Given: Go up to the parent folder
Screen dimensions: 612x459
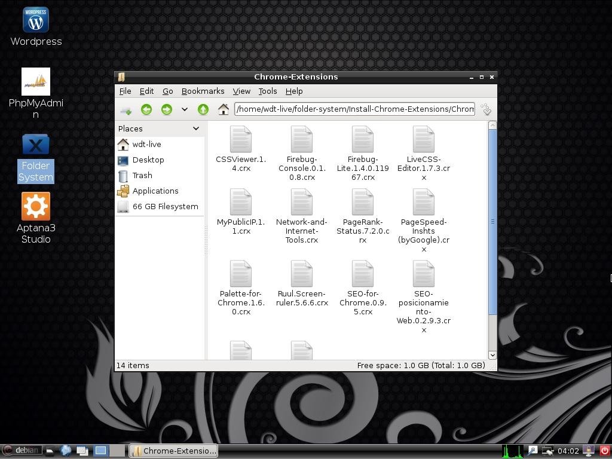Looking at the screenshot, I should click(203, 109).
